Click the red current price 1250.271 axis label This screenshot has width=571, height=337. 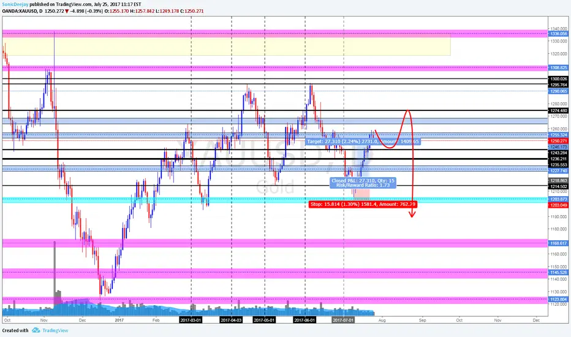click(x=558, y=141)
